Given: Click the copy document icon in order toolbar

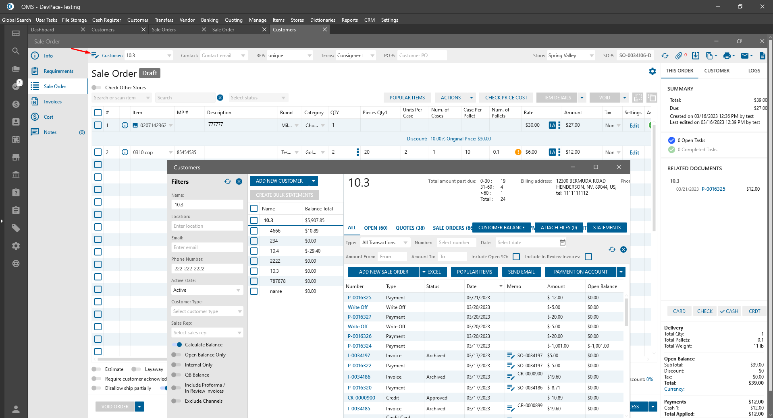Looking at the screenshot, I should (x=709, y=56).
